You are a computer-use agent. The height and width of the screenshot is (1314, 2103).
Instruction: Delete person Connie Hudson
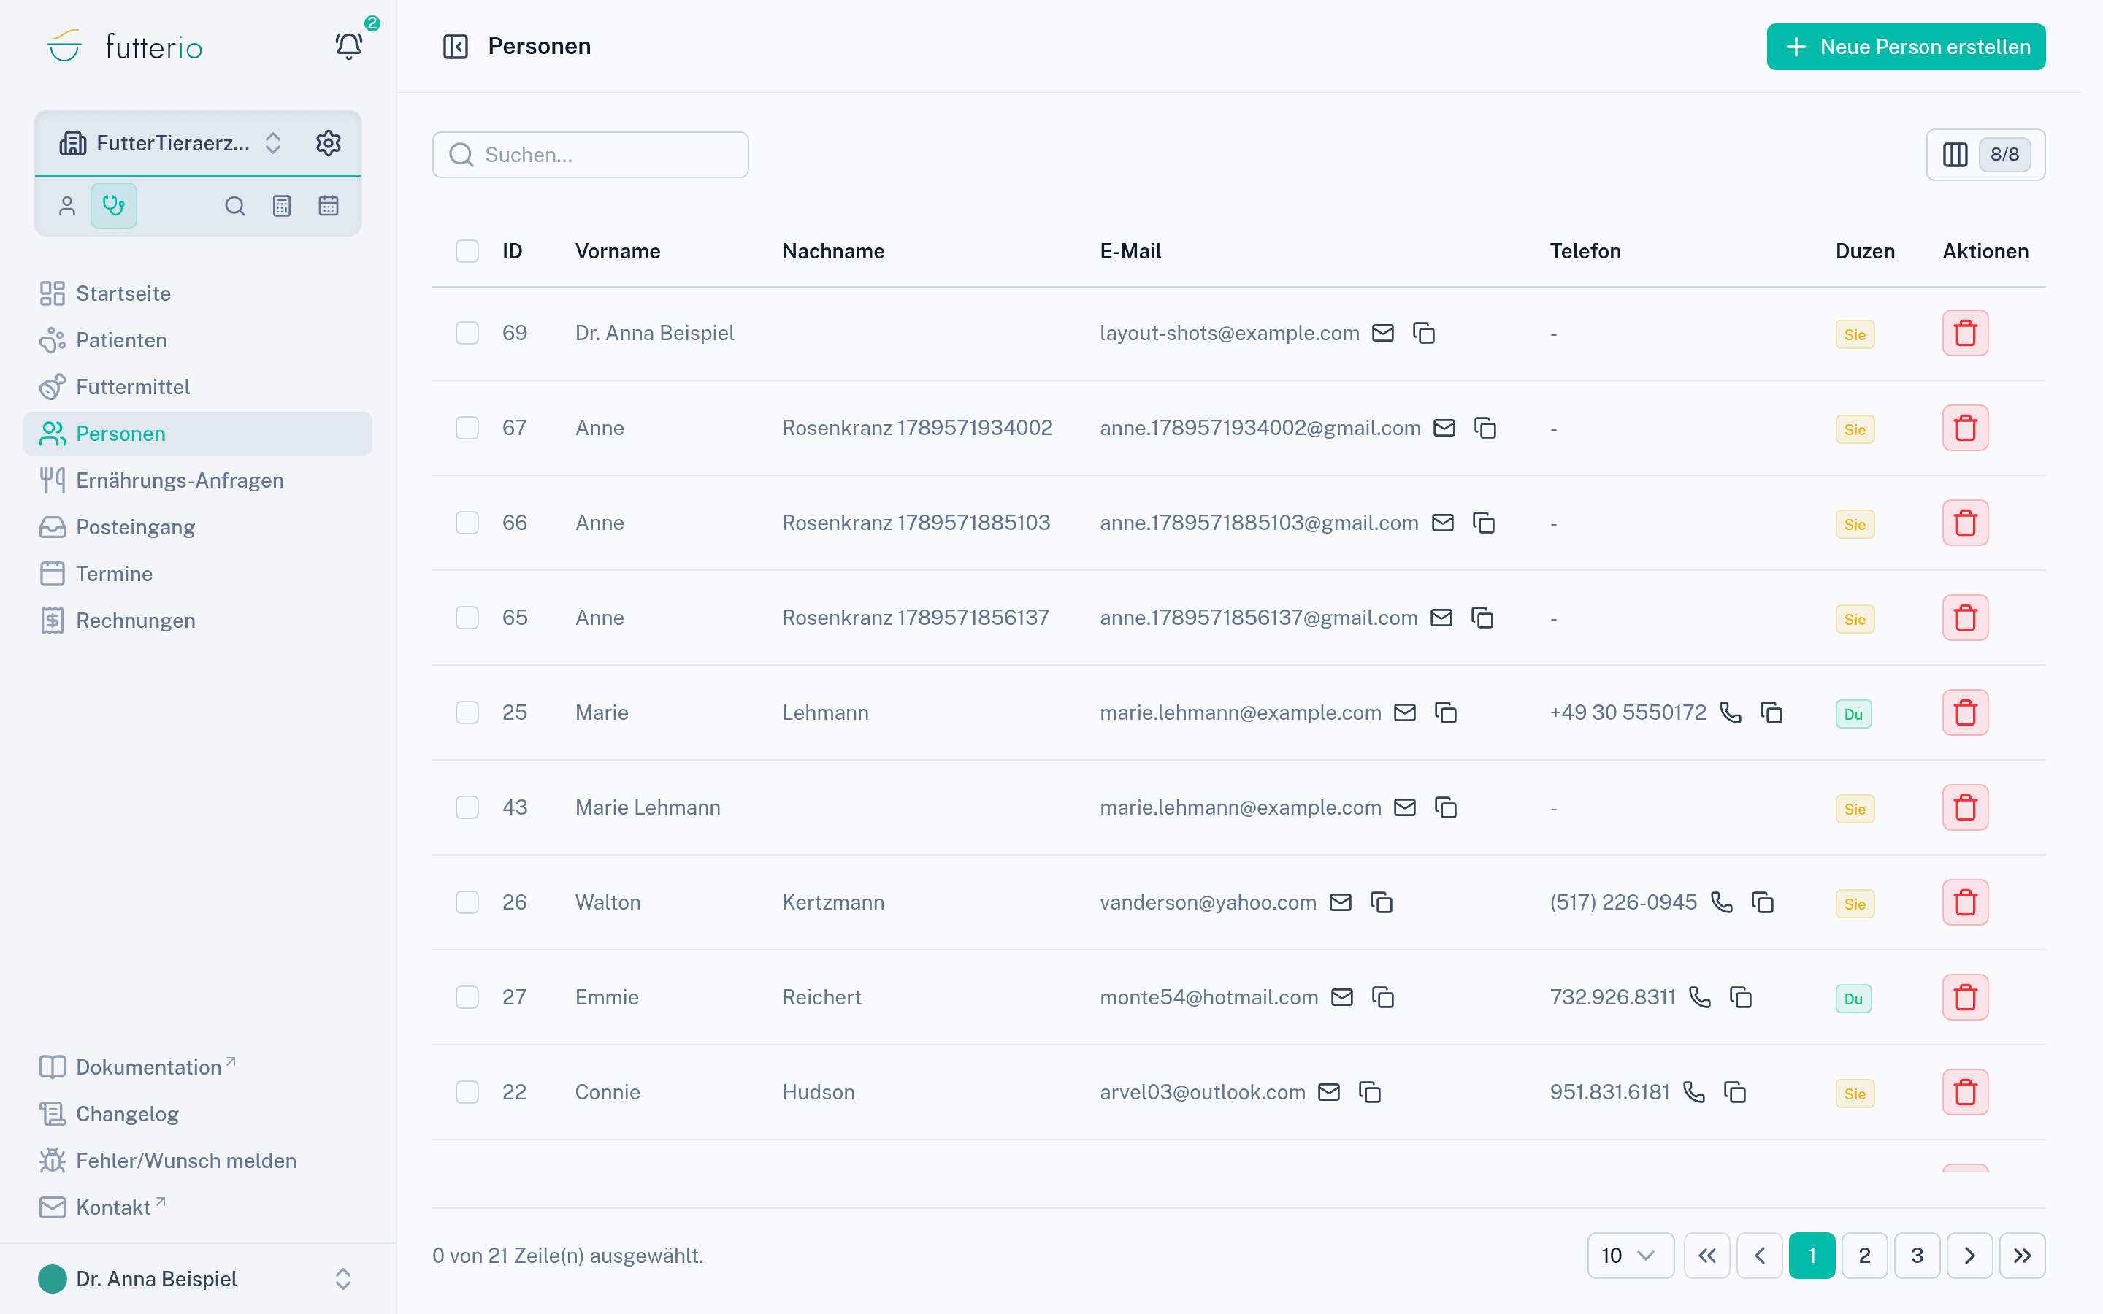tap(1965, 1091)
